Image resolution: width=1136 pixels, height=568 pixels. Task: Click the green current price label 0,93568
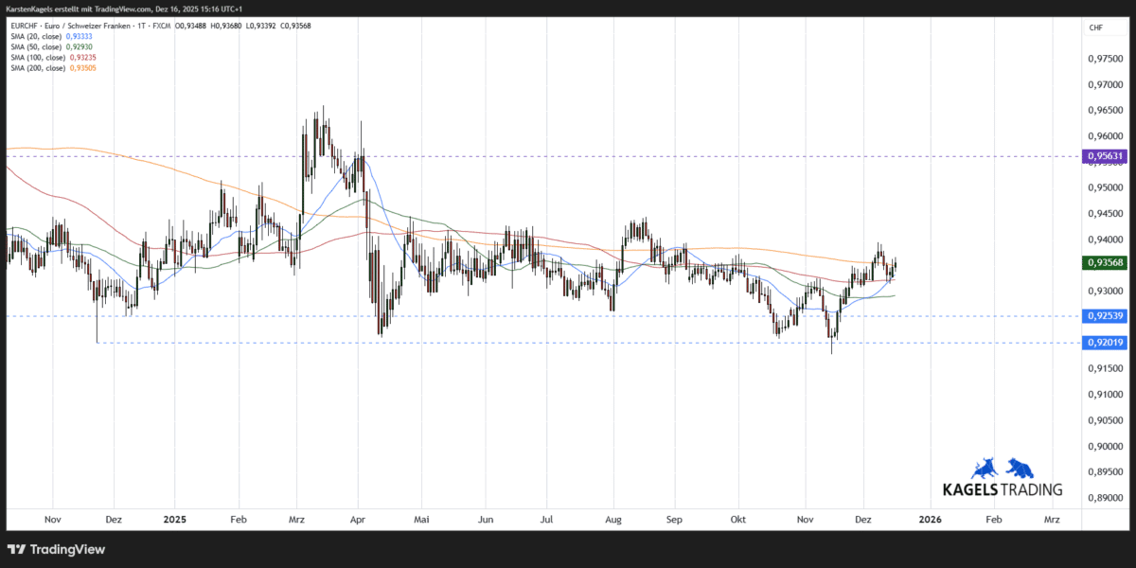(1104, 262)
